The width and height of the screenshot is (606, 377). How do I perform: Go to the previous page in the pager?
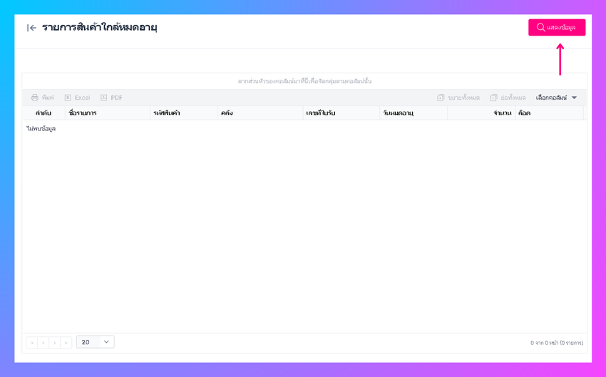point(43,343)
